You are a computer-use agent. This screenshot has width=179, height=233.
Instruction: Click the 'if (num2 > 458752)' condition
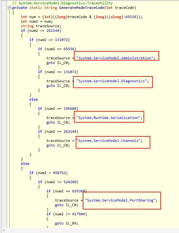48,173
